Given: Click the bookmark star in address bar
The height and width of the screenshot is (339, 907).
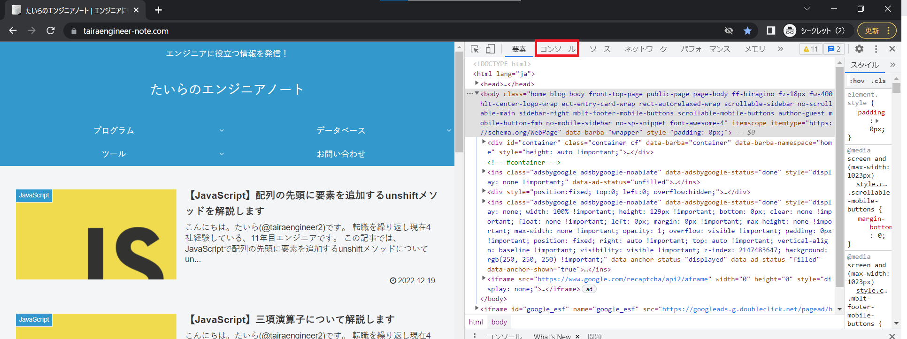Looking at the screenshot, I should pos(747,31).
